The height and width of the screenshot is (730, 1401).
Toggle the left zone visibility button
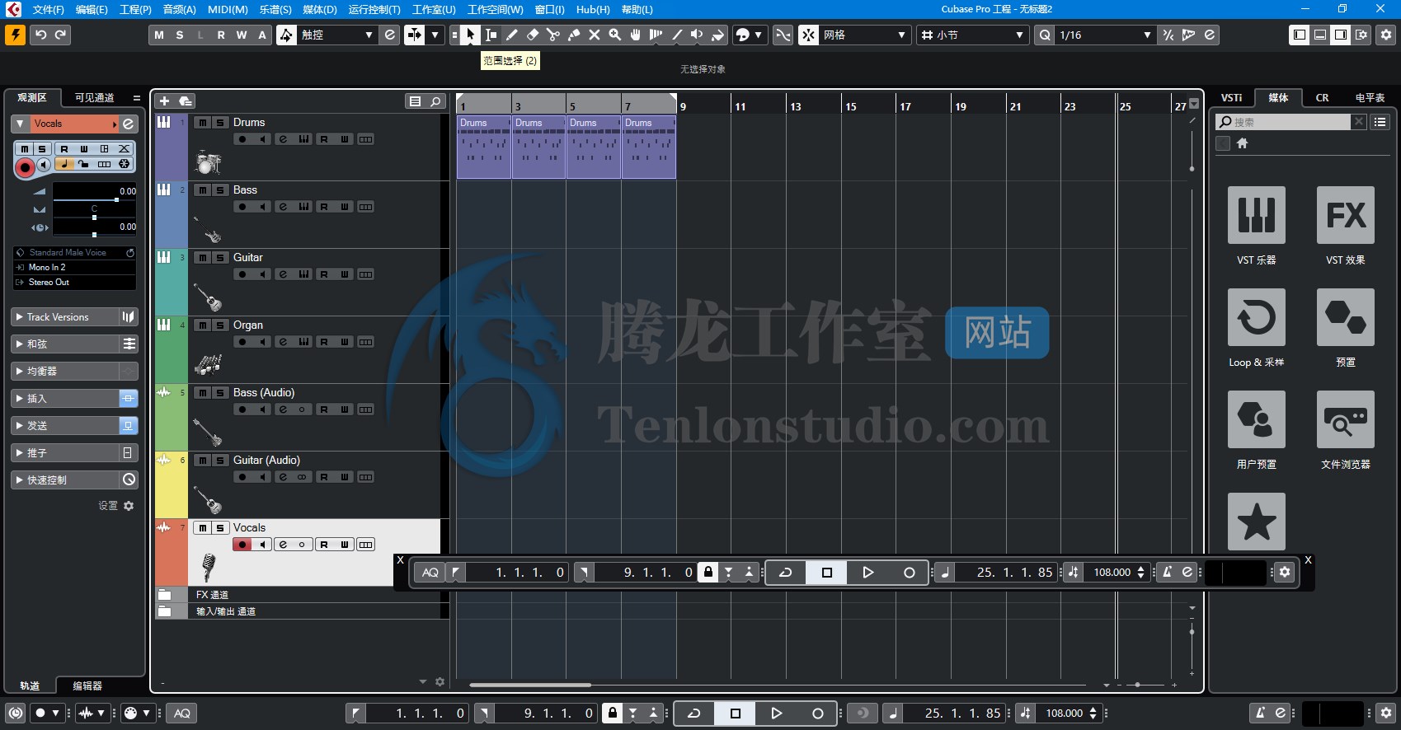(1300, 35)
